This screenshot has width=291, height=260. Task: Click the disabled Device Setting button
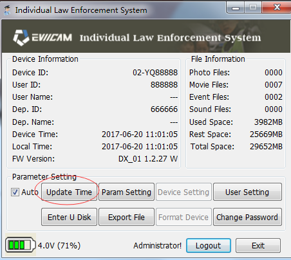[x=183, y=192]
